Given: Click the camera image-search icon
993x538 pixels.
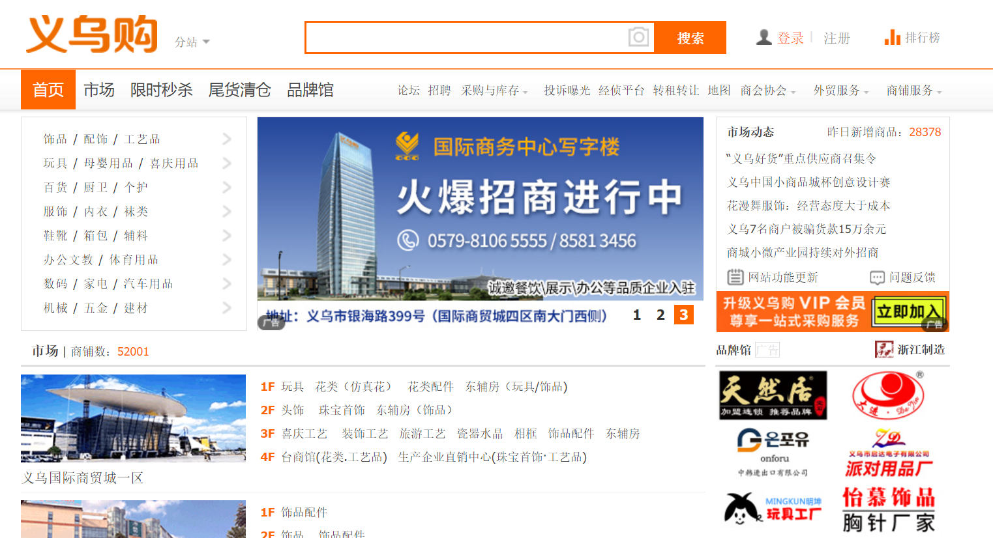Looking at the screenshot, I should (638, 37).
